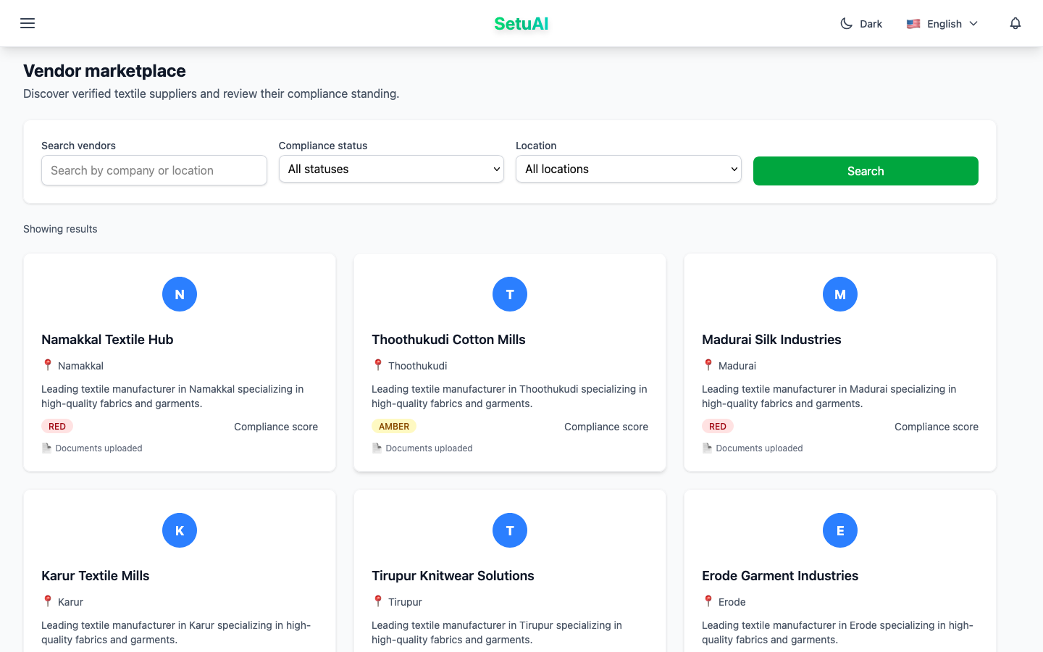Open the All locations dropdown

tap(629, 169)
